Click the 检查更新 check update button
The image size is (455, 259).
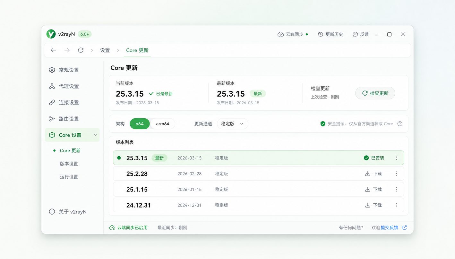pos(375,93)
